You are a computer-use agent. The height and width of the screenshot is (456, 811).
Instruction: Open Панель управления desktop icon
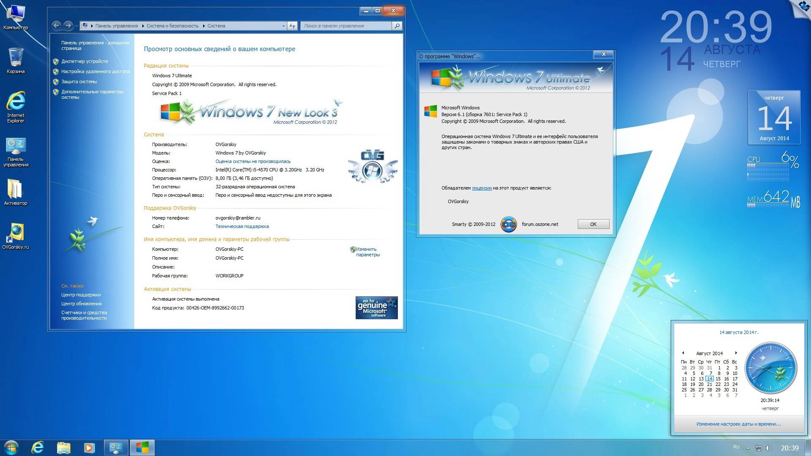[16, 152]
